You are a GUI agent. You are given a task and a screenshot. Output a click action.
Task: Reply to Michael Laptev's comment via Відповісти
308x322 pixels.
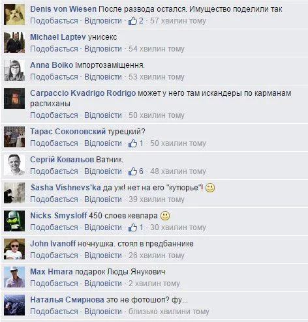(x=103, y=49)
